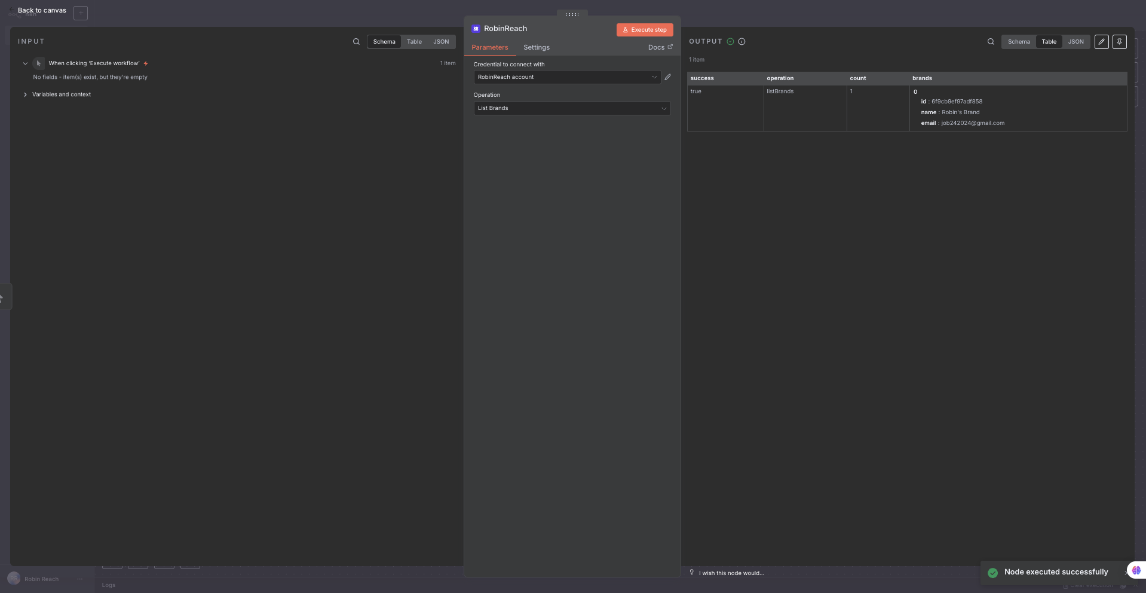Screen dimensions: 1146x593
Task: Click the Robin Reach user avatar
Action: 14,579
